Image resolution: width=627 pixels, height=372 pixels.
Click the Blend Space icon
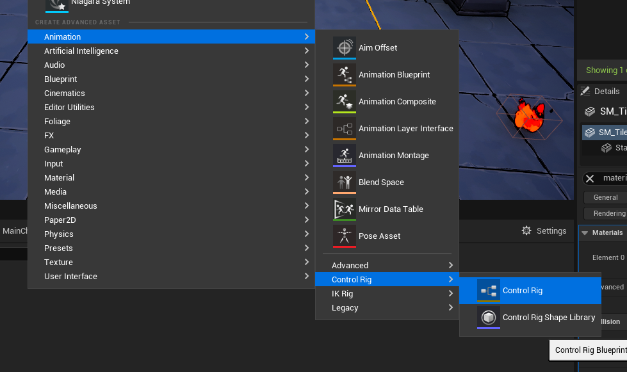(x=345, y=182)
